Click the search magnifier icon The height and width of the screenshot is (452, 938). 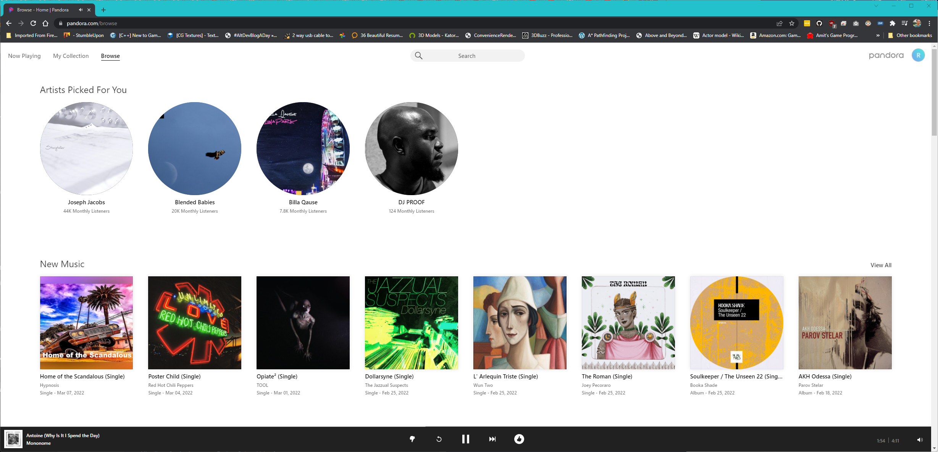click(x=419, y=56)
